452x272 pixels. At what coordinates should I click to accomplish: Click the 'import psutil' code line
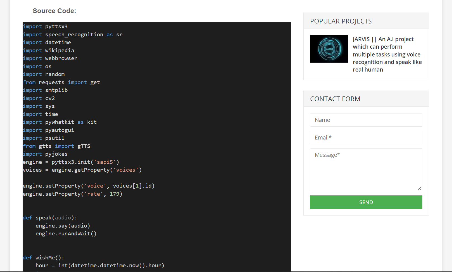click(44, 138)
